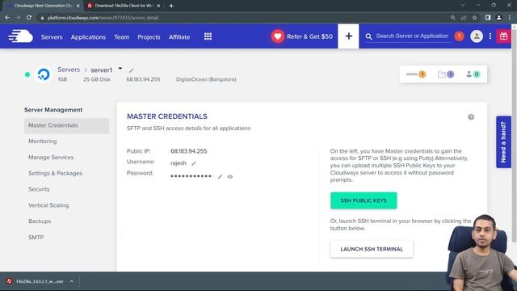Close the FileZilla browser tab
The image size is (517, 291).
(158, 6)
